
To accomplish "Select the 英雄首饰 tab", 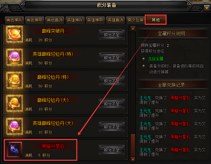I will pyautogui.click(x=115, y=20).
